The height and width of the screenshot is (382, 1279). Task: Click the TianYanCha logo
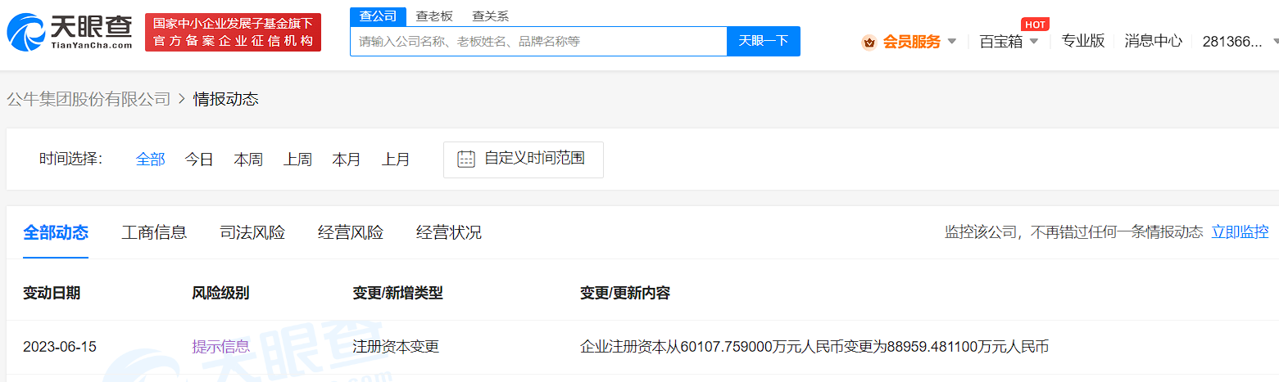click(x=70, y=33)
